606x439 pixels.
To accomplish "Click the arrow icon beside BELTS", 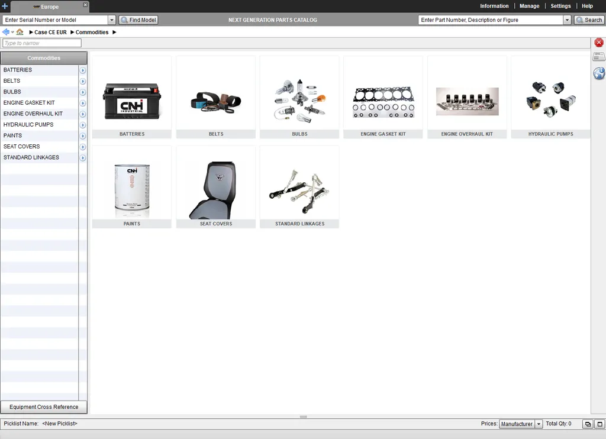I will pos(83,81).
